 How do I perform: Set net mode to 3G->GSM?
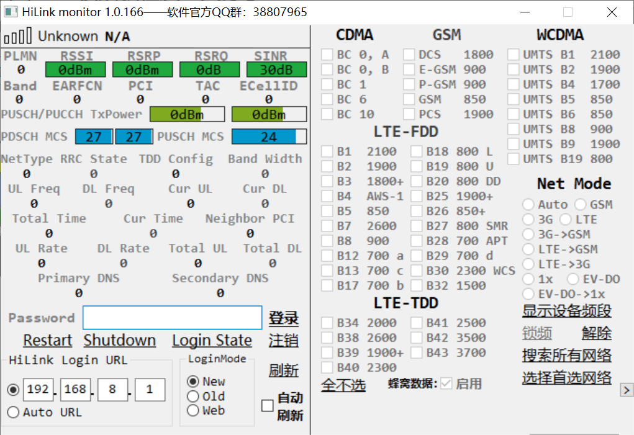[528, 233]
